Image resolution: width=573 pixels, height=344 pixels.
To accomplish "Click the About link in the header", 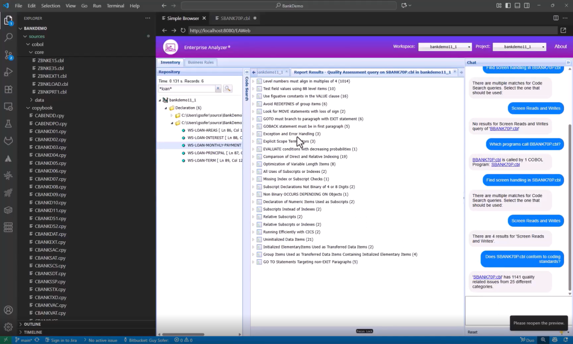I will [560, 46].
